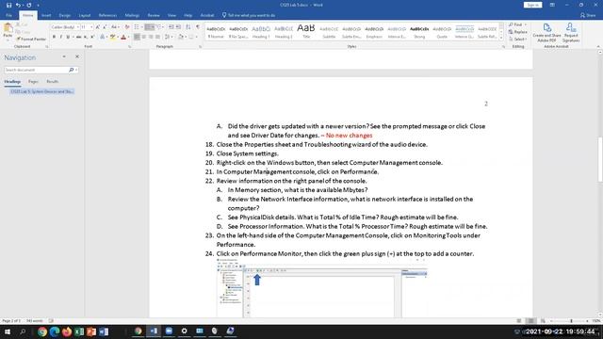This screenshot has width=603, height=339.
Task: Launch Firefox from the taskbar
Action: pos(67,331)
